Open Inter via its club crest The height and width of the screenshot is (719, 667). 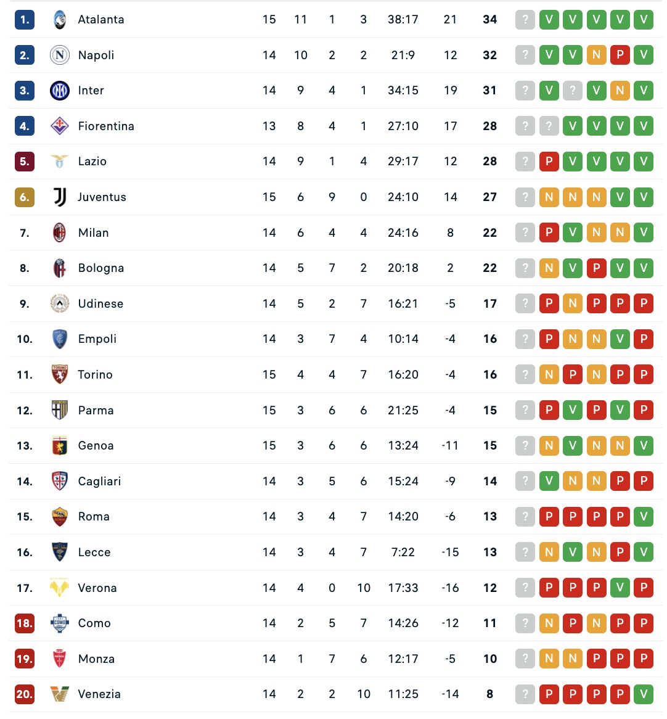click(60, 91)
